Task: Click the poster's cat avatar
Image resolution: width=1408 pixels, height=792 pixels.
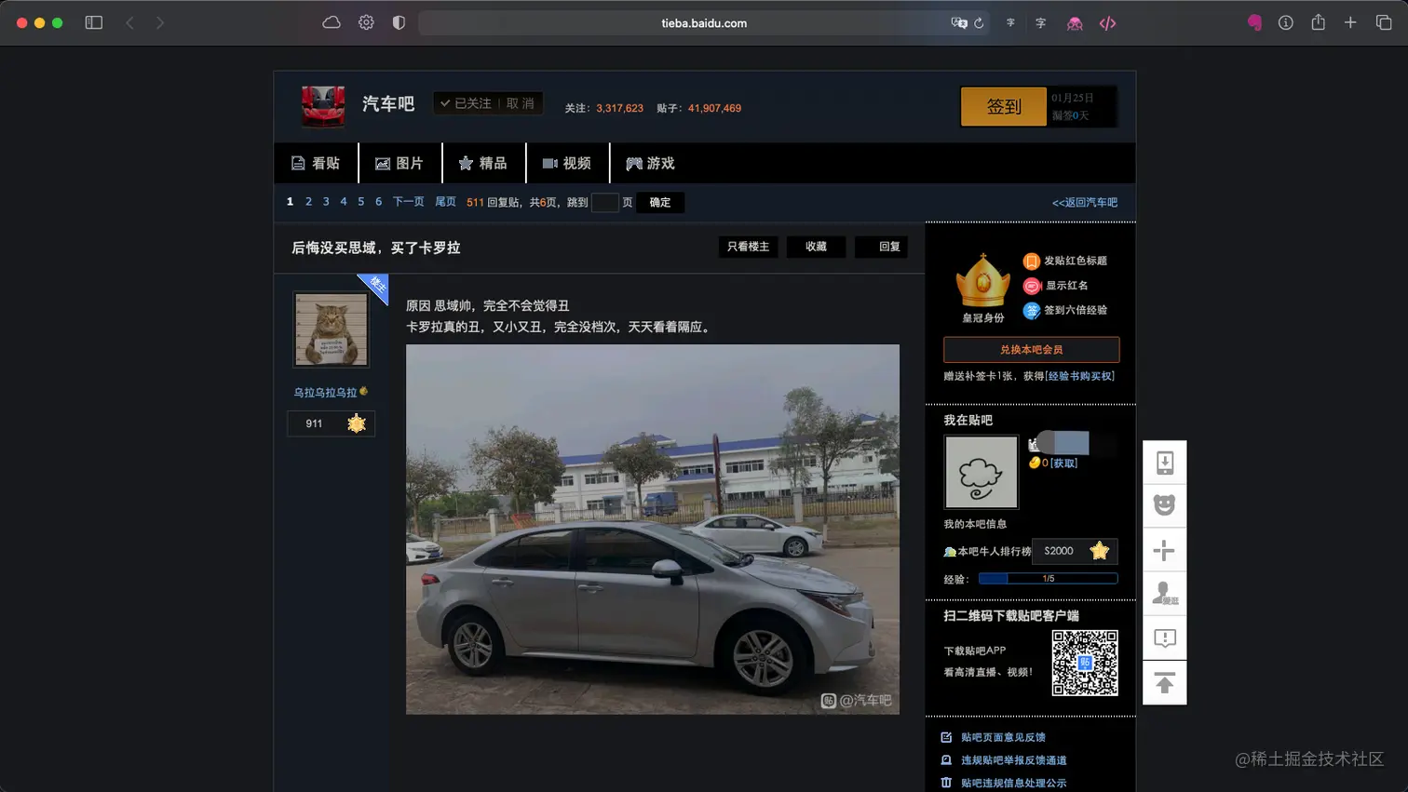Action: (x=331, y=329)
